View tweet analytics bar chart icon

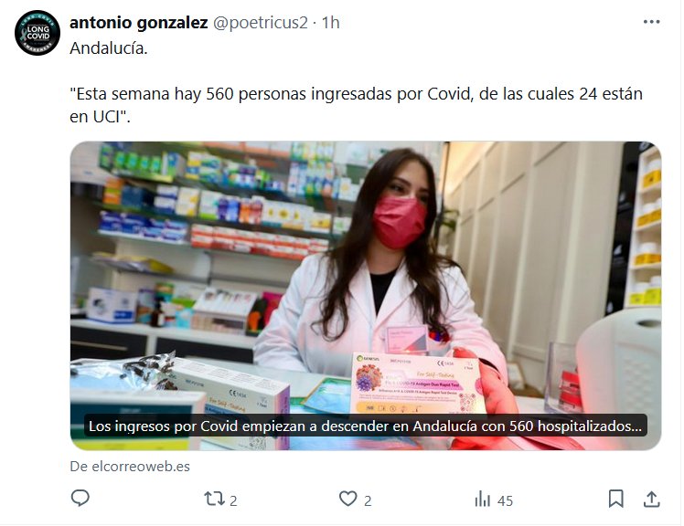[x=483, y=499]
